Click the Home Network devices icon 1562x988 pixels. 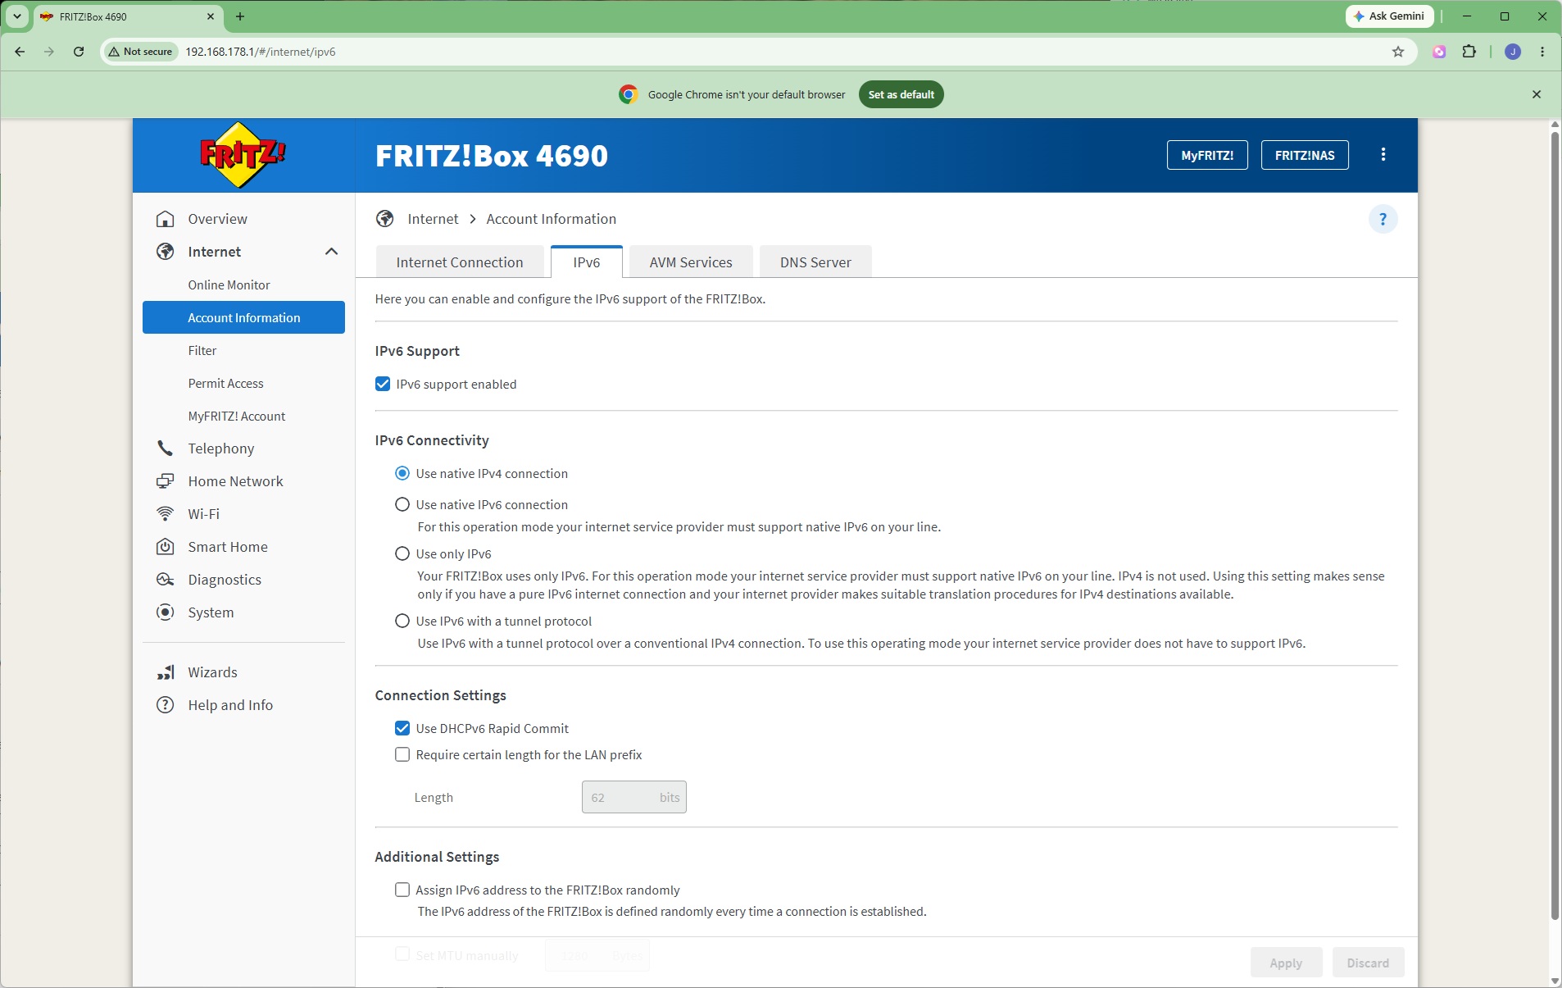[166, 481]
